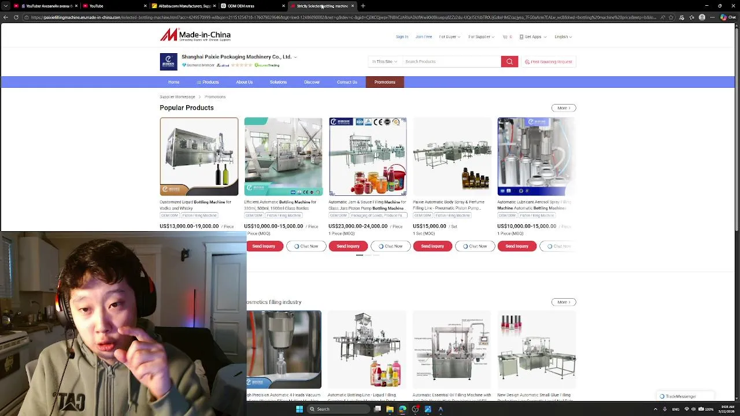Screen dimensions: 740x416
Task: Click in the Search Products field
Action: tap(451, 61)
